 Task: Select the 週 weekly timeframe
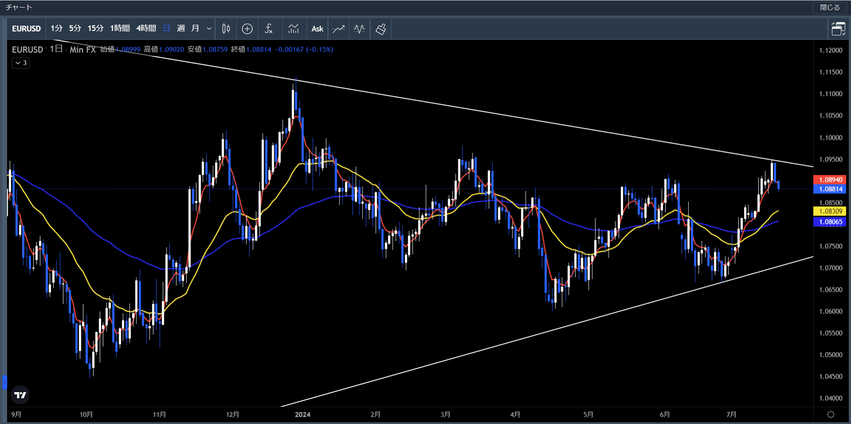tap(181, 28)
